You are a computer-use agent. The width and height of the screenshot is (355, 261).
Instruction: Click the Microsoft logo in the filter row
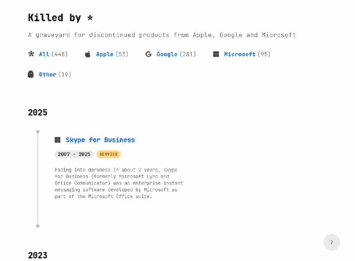click(x=216, y=54)
